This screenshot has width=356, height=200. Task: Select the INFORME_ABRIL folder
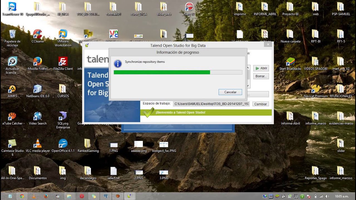(x=264, y=9)
